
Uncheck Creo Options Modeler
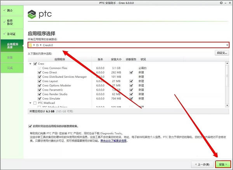pos(39,86)
